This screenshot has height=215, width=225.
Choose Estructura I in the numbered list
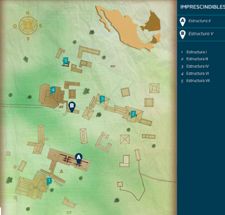pyautogui.click(x=196, y=52)
